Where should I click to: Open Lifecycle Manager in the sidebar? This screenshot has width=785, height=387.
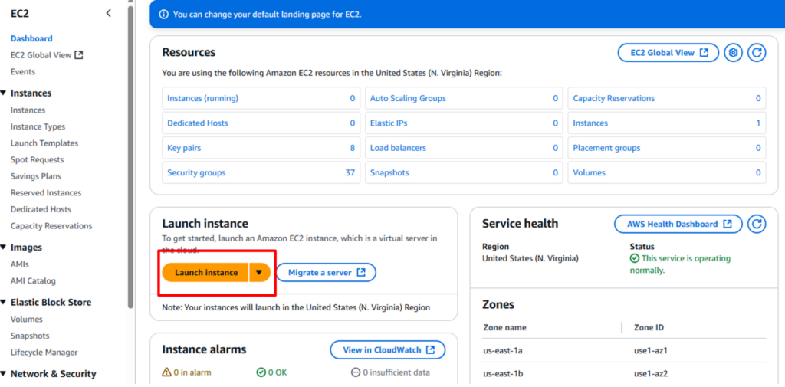pyautogui.click(x=44, y=353)
